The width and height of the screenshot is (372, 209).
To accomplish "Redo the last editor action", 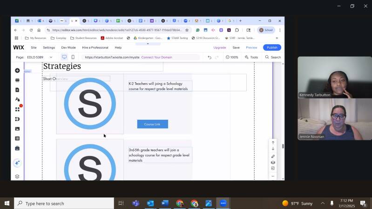I will click(216, 57).
